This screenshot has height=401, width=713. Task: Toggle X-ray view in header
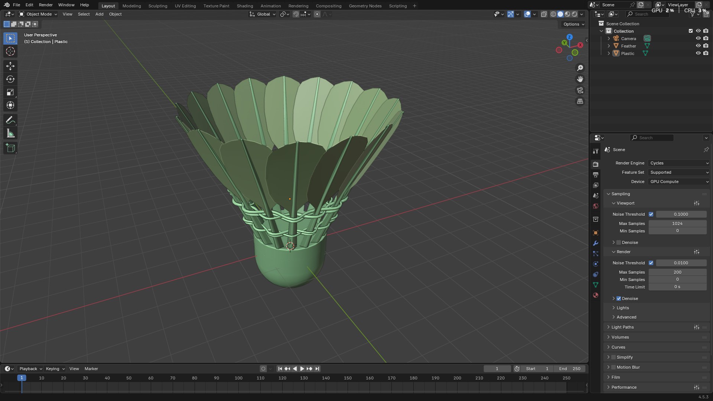click(544, 14)
